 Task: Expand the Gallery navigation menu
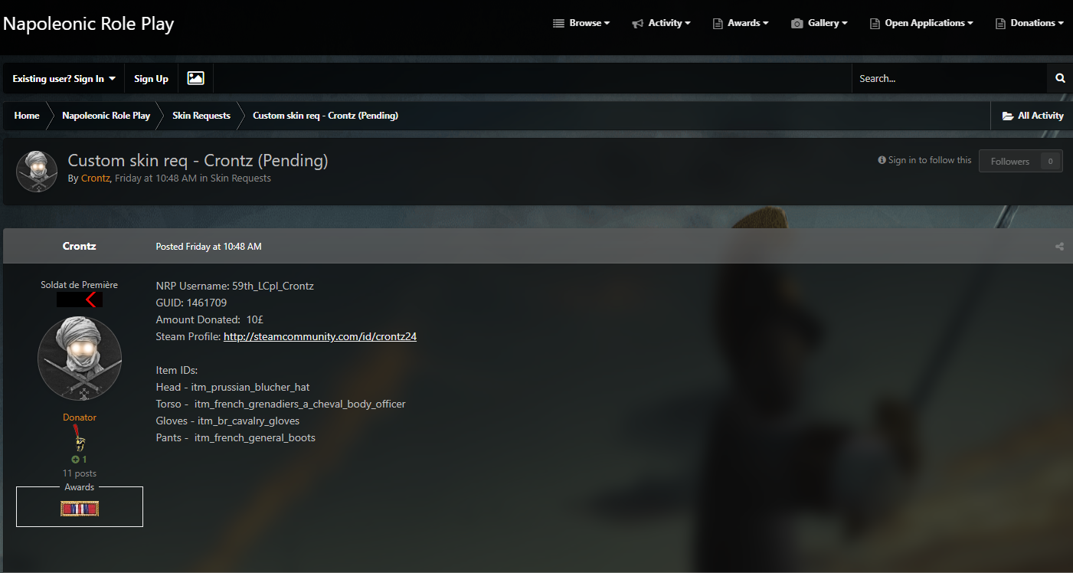click(x=819, y=23)
